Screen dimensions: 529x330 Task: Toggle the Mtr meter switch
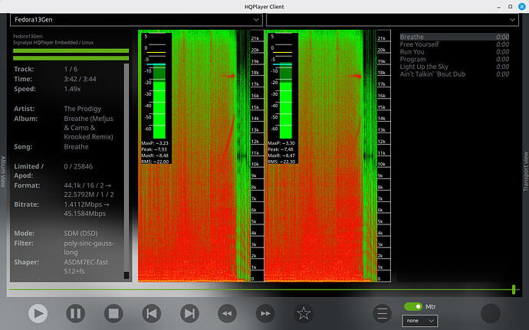[413, 306]
